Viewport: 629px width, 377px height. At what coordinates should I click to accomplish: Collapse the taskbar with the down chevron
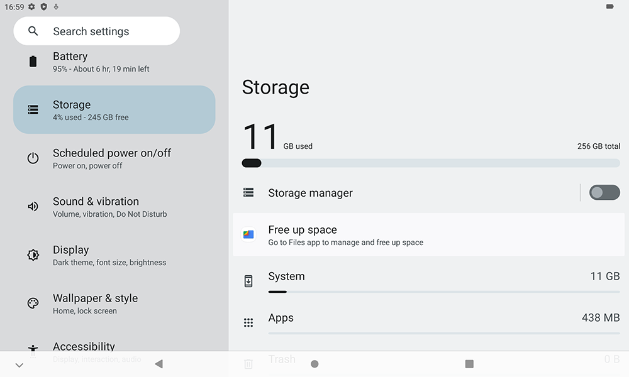(19, 365)
